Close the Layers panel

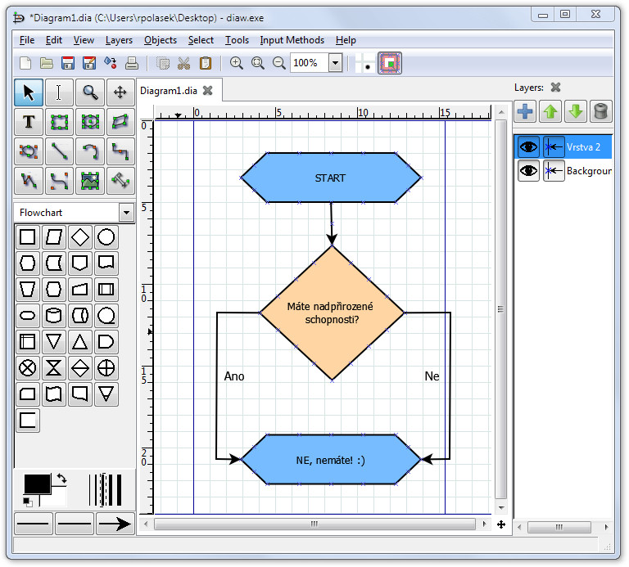point(555,88)
